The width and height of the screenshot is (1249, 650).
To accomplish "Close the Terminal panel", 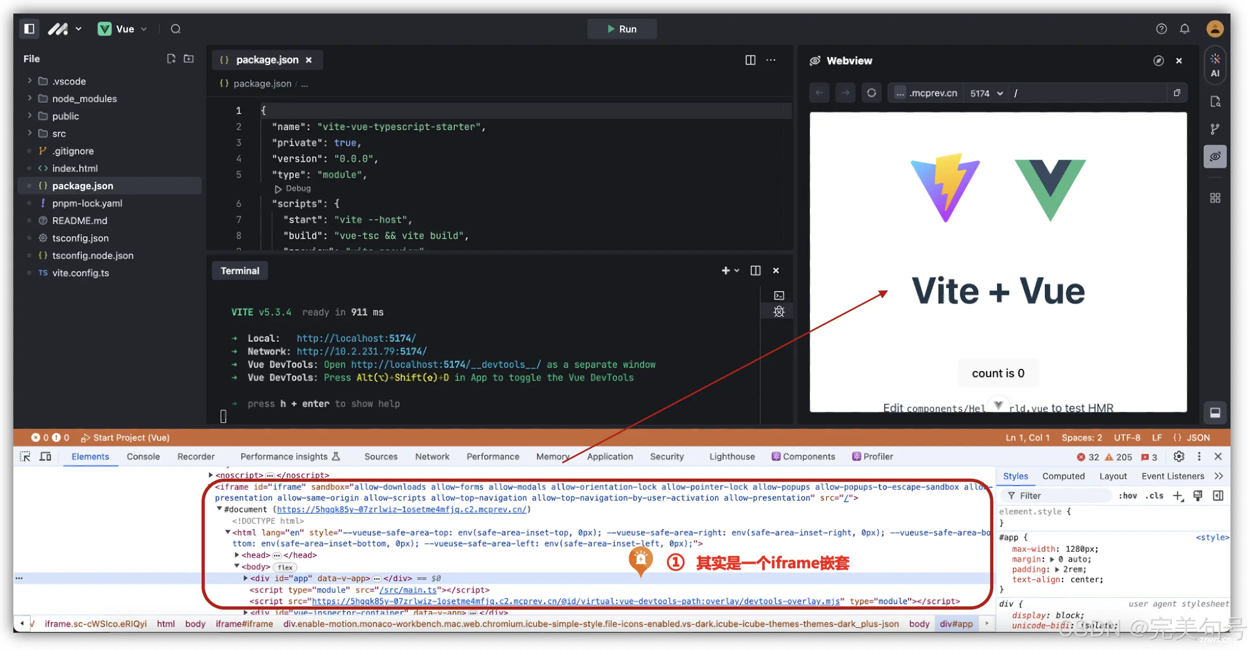I will point(776,271).
